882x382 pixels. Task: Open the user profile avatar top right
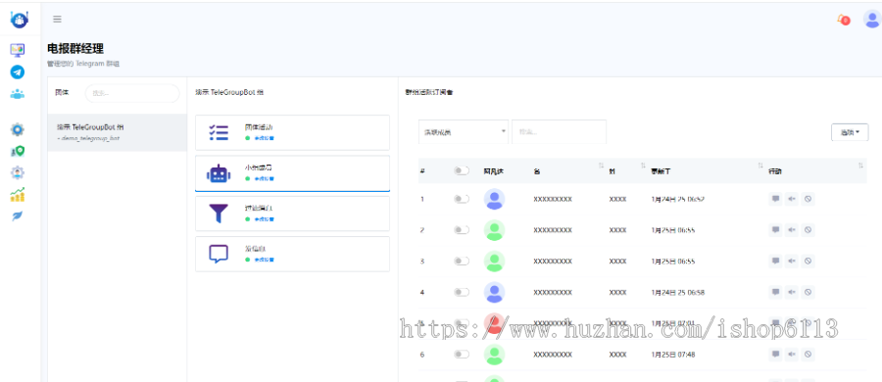(x=872, y=20)
